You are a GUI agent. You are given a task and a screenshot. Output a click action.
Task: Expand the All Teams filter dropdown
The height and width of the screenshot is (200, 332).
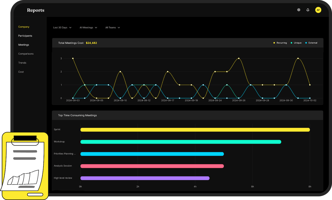(113, 28)
